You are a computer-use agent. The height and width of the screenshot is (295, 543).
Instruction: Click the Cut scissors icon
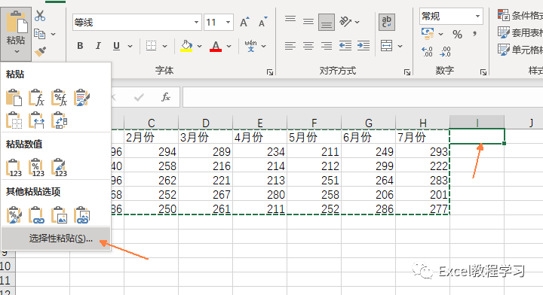40,16
